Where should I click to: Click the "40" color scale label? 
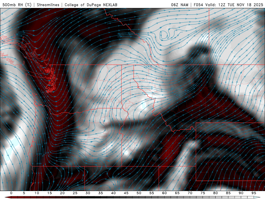(x=113, y=193)
